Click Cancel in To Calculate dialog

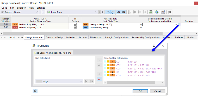point(157,91)
